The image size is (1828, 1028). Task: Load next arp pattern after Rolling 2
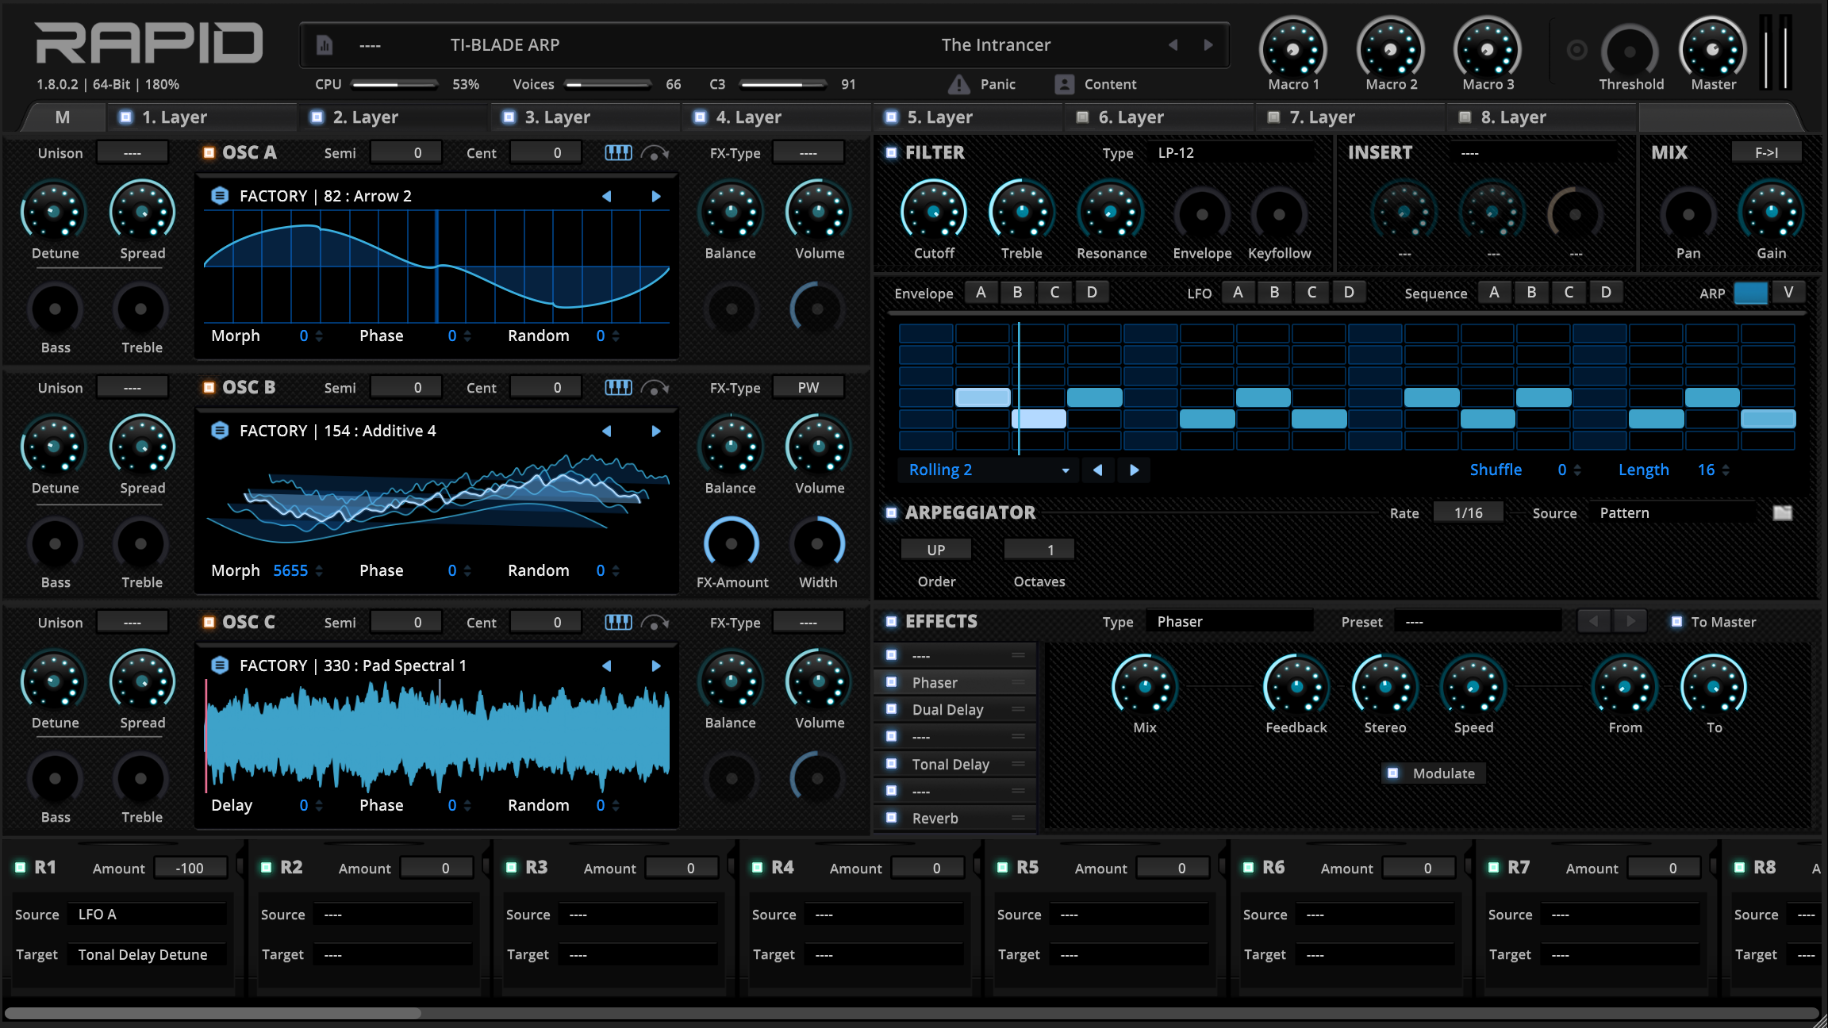[x=1135, y=470]
